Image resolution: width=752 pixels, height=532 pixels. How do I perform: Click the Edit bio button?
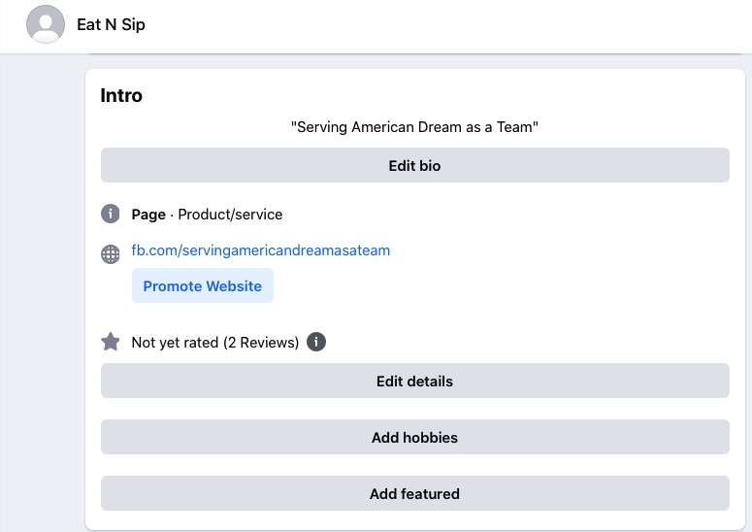tap(414, 165)
